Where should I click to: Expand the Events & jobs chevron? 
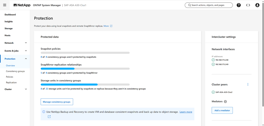point(26,51)
